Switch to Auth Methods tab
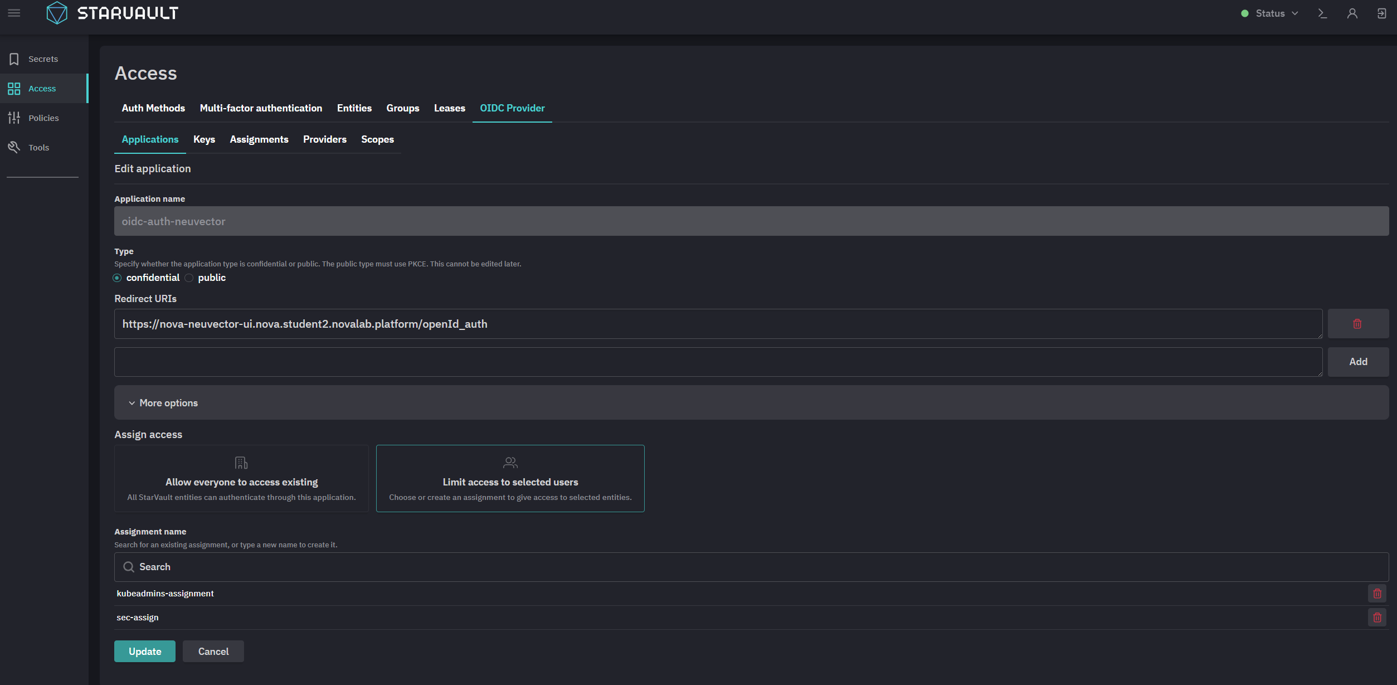1397x685 pixels. 153,108
